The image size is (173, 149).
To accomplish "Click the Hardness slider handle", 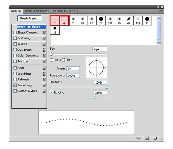I will [107, 87].
